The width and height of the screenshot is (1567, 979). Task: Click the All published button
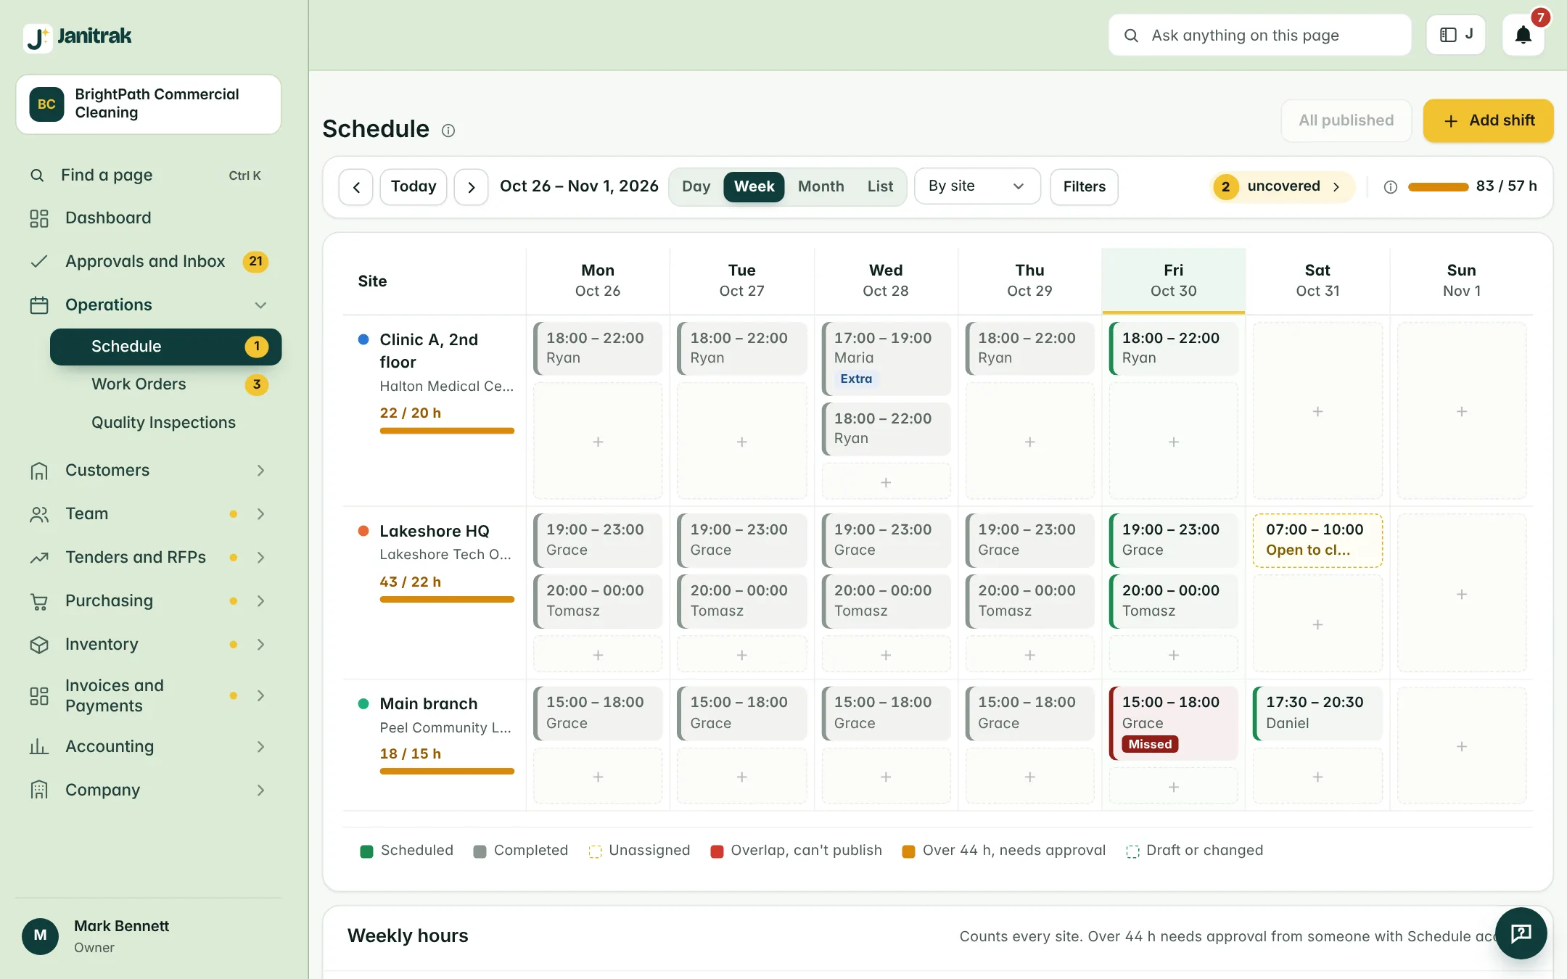1346,120
